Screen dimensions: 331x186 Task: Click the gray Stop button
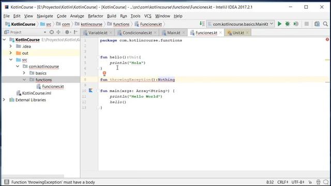coord(307,24)
